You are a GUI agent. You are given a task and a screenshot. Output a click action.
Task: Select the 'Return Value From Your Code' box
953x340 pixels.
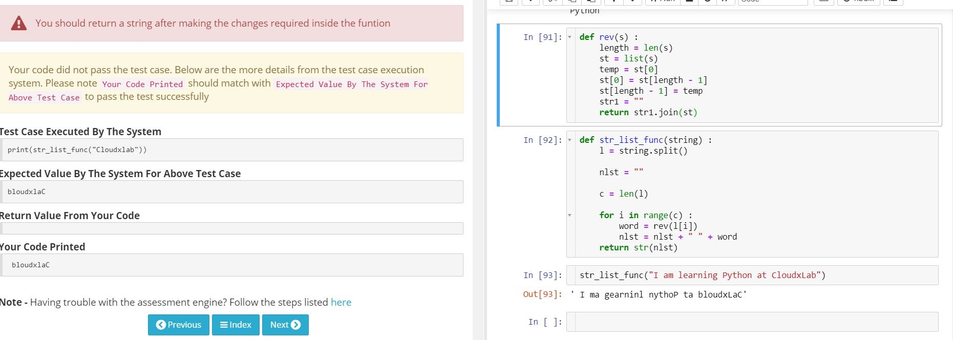point(231,228)
